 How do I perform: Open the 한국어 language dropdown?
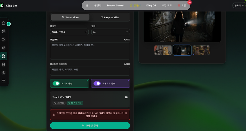239,5
